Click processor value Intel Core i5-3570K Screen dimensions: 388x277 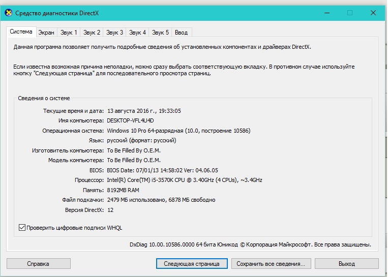(x=185, y=180)
